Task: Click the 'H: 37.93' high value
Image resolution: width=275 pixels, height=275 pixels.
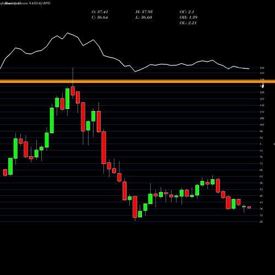Action: point(144,12)
